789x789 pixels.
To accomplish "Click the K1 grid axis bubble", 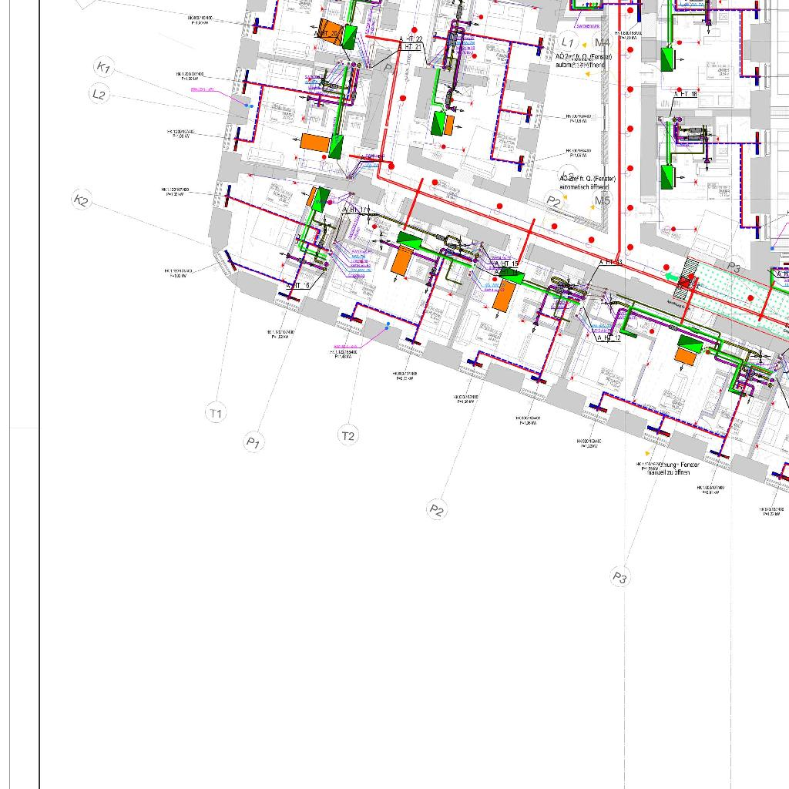I will [x=103, y=69].
